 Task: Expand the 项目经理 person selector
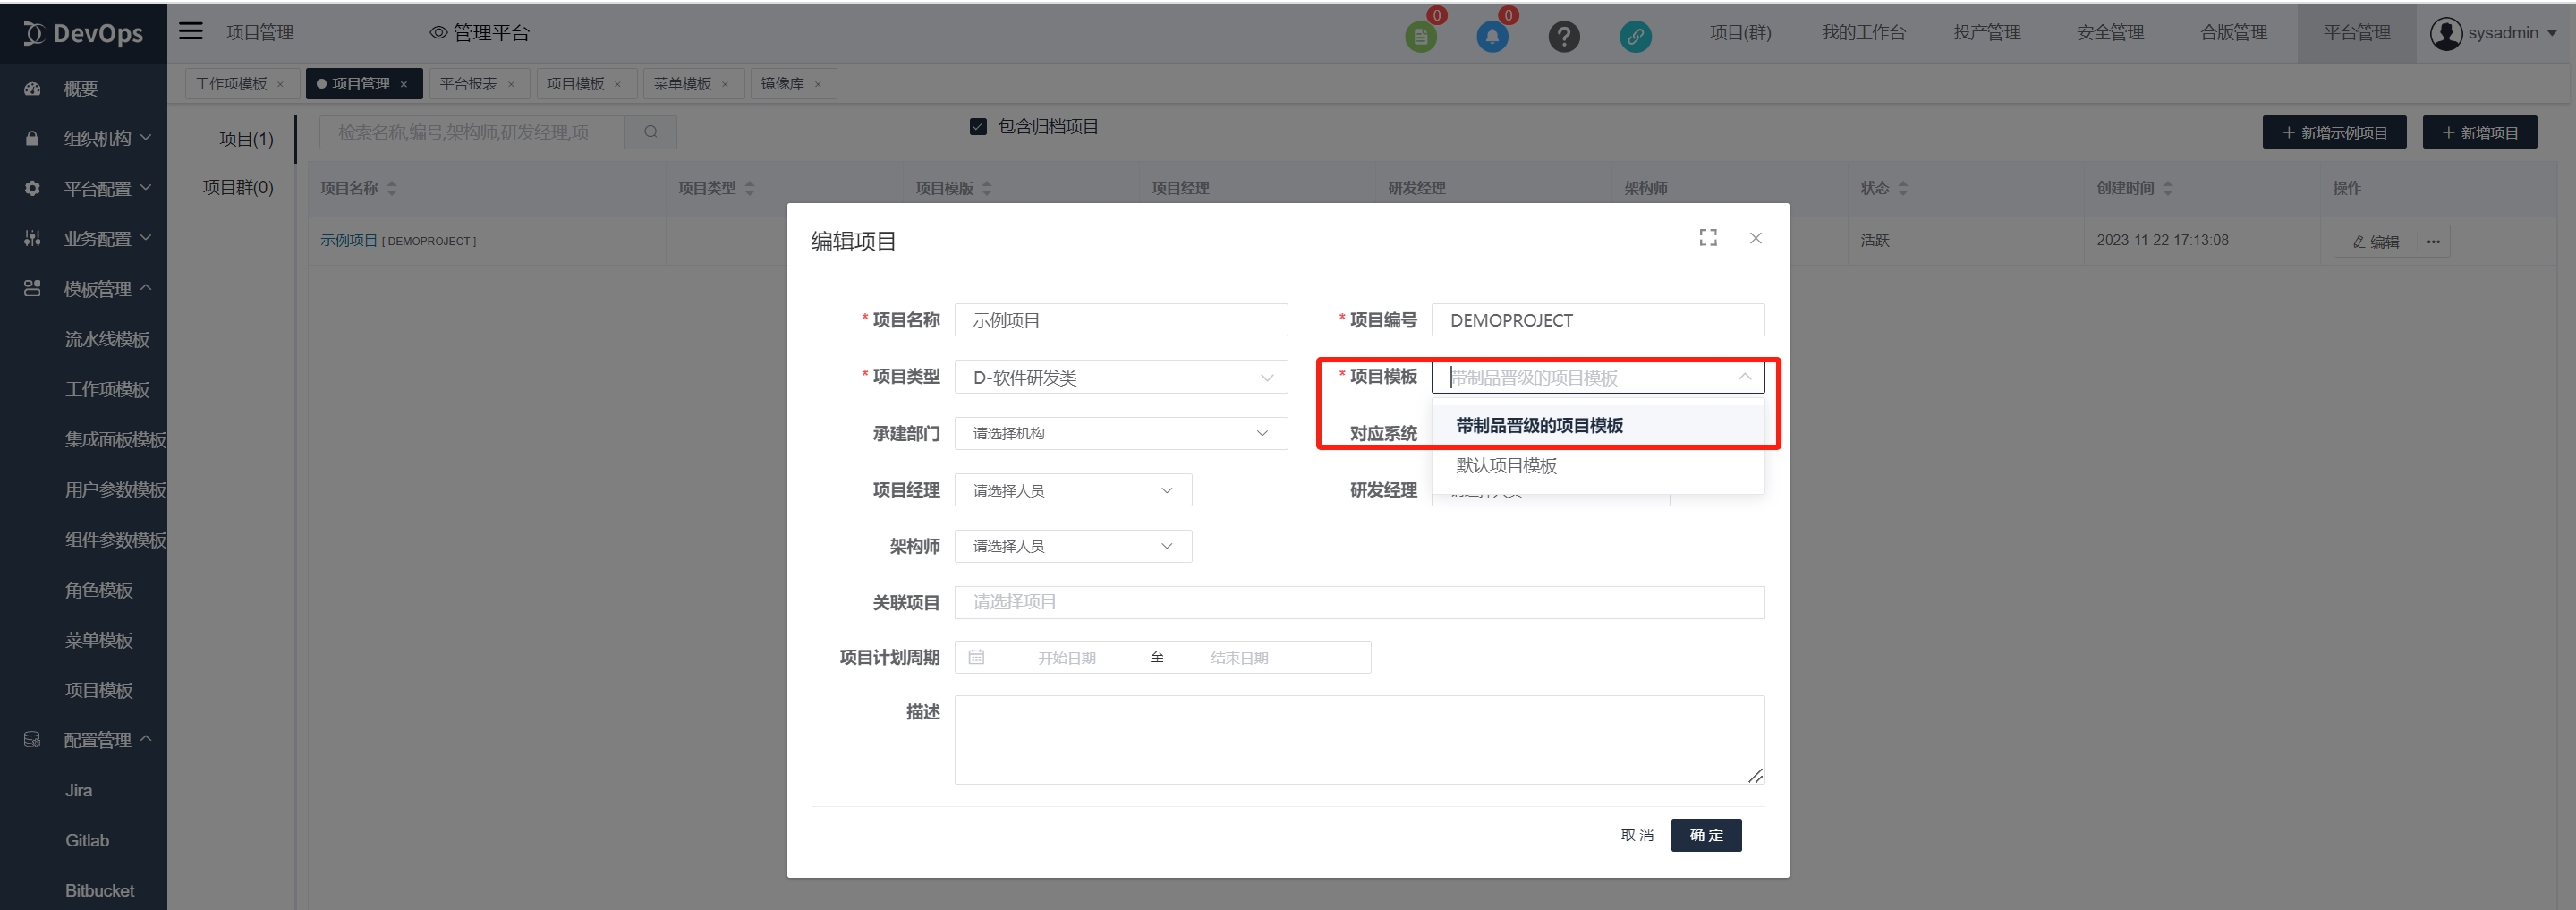point(1072,490)
